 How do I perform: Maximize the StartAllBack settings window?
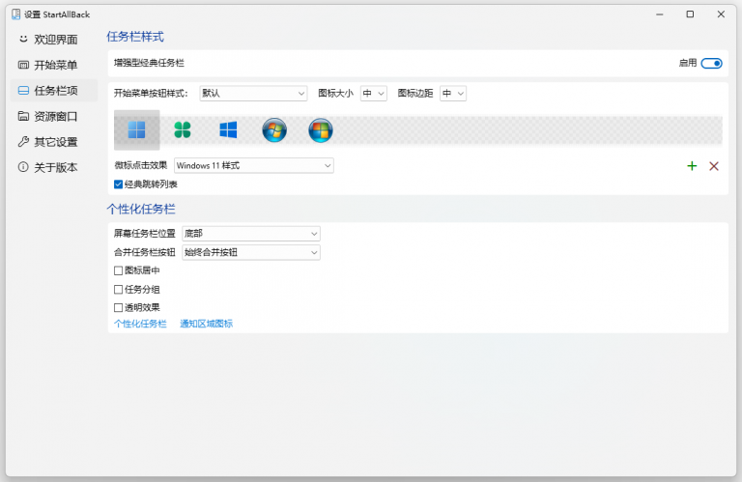690,14
